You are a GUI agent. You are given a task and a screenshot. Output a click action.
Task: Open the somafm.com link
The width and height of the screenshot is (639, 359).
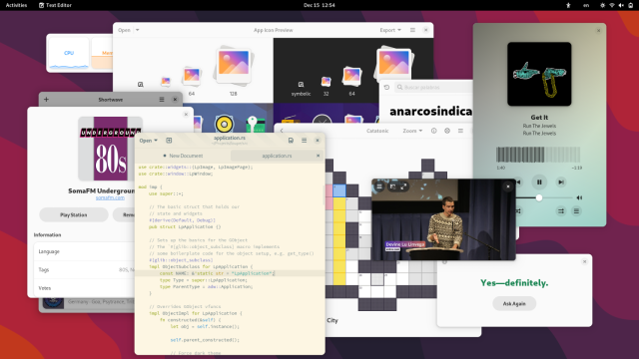pos(110,197)
